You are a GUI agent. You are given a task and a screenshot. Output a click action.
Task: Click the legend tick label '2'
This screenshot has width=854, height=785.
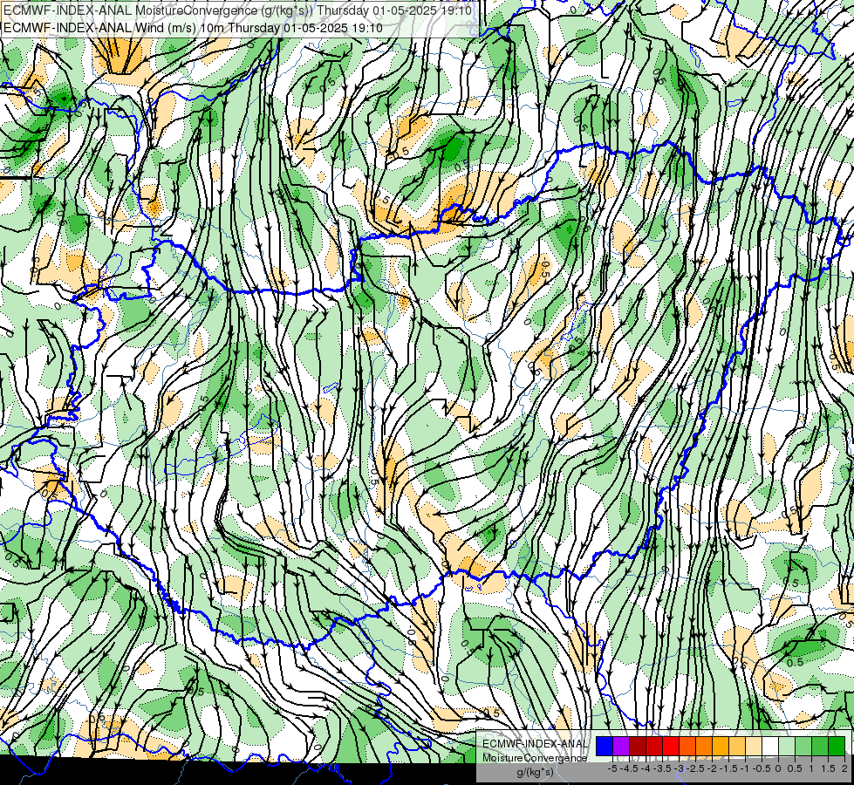(844, 768)
